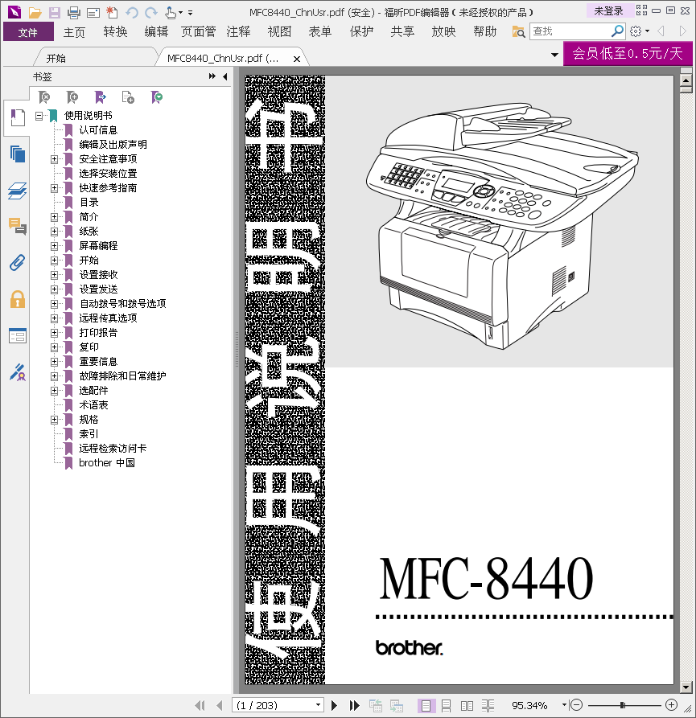Open the zoom percentage dropdown arrow

pos(564,705)
